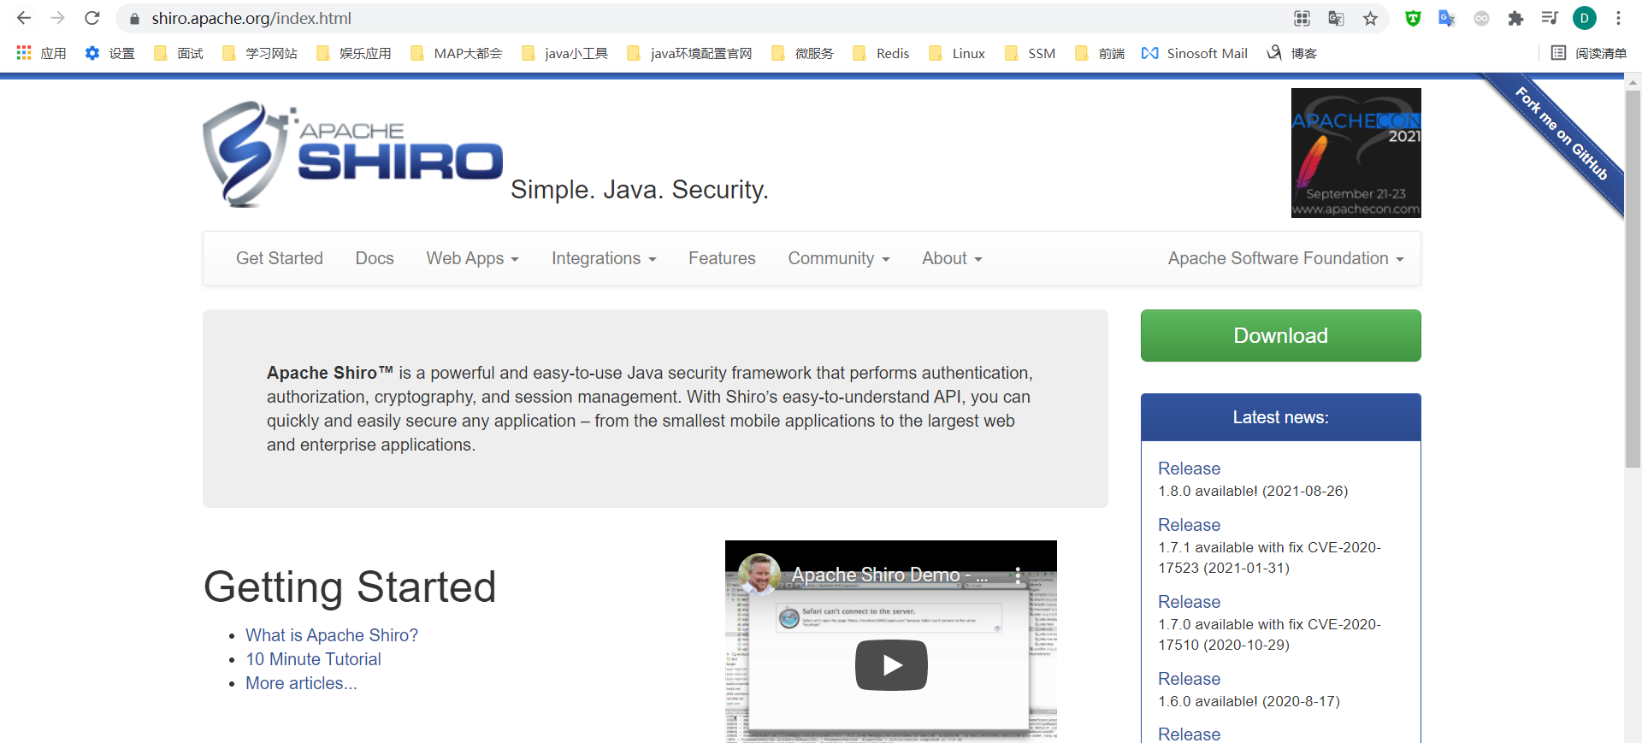Open the Get Started page
The height and width of the screenshot is (743, 1642).
(280, 258)
